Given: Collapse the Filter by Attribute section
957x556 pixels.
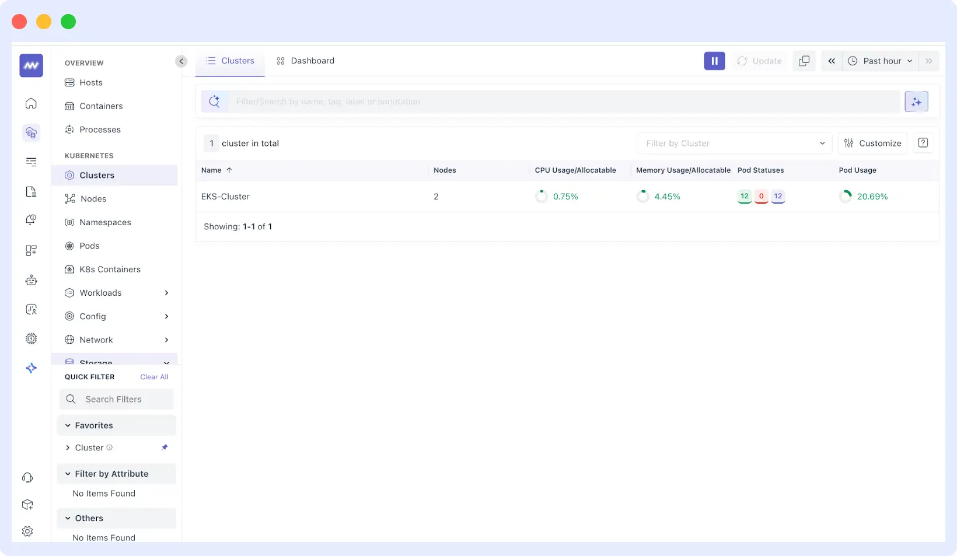Looking at the screenshot, I should (68, 474).
